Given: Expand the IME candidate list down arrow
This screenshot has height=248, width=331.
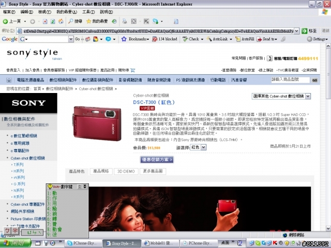Looking at the screenshot, I should [85, 187].
